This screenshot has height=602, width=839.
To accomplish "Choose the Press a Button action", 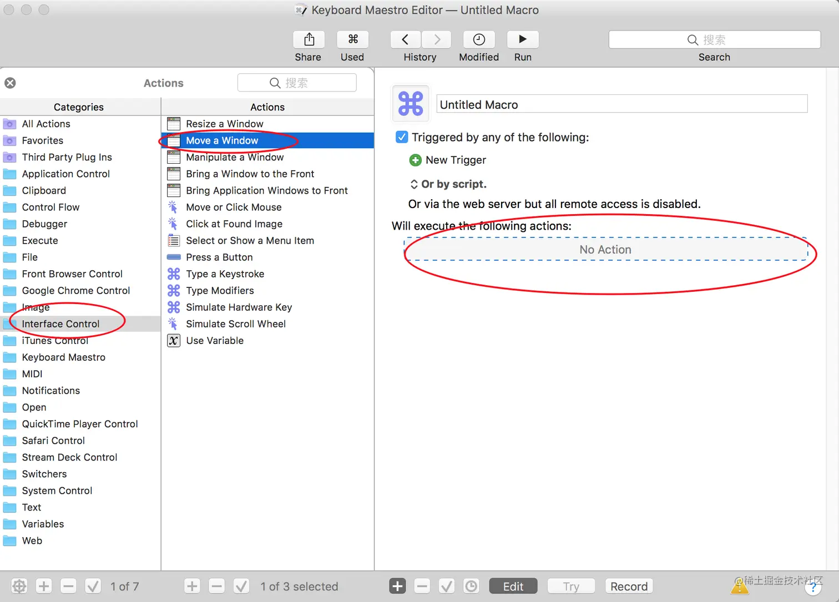I will tap(267, 257).
